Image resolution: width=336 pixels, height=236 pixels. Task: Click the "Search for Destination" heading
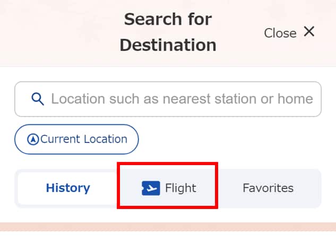[168, 32]
